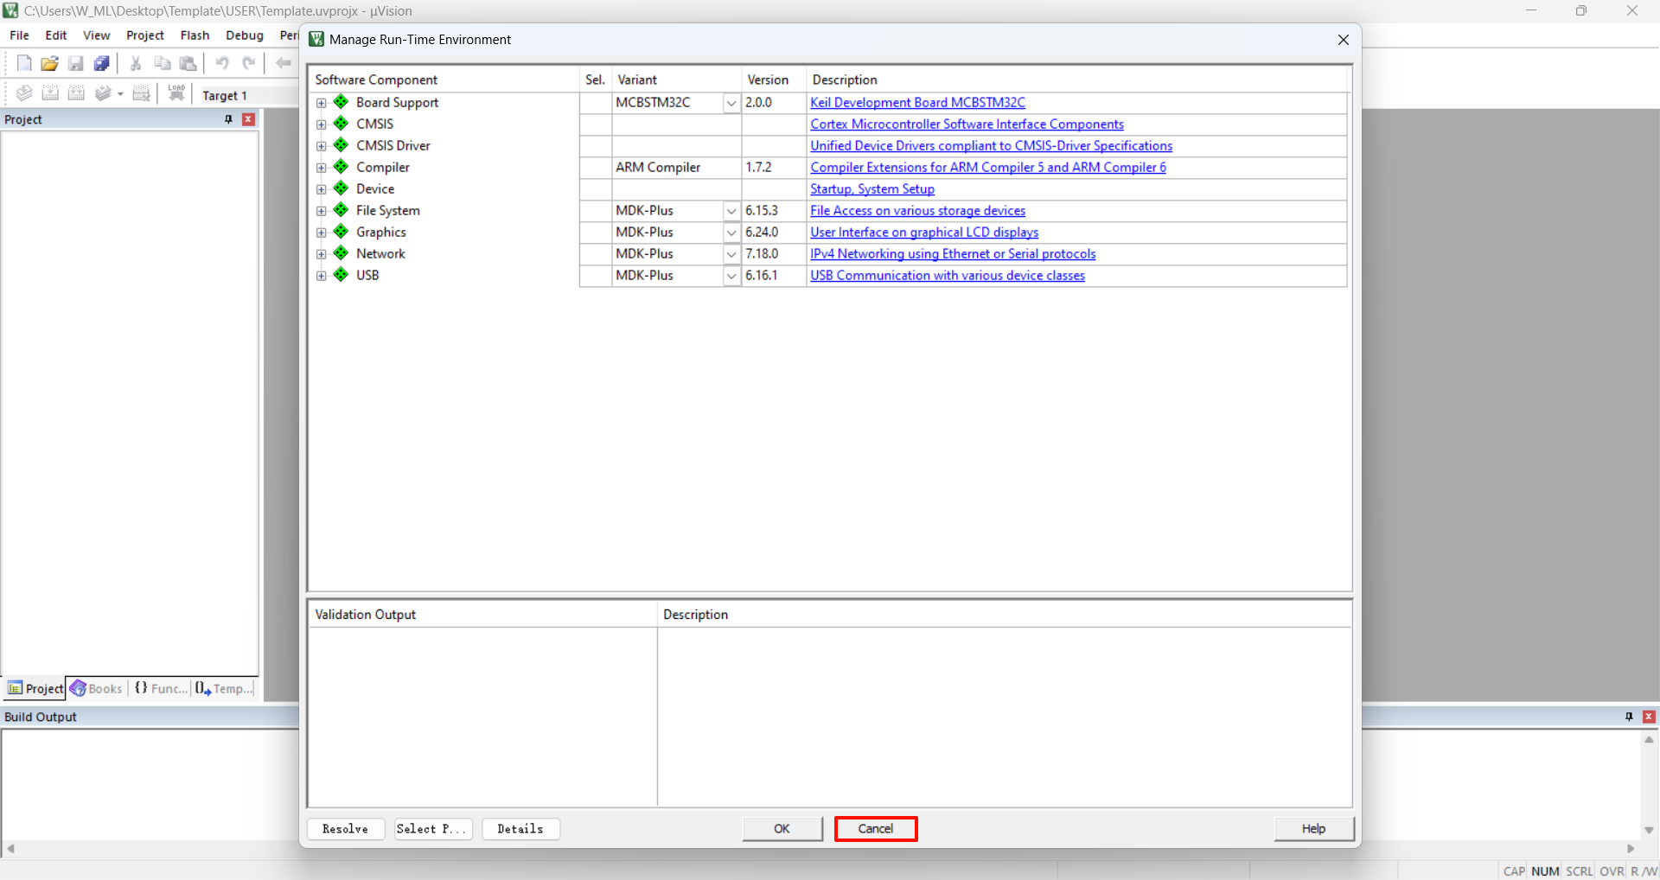The width and height of the screenshot is (1660, 880).
Task: Save all files with the stacked-disks icon
Action: click(x=102, y=63)
